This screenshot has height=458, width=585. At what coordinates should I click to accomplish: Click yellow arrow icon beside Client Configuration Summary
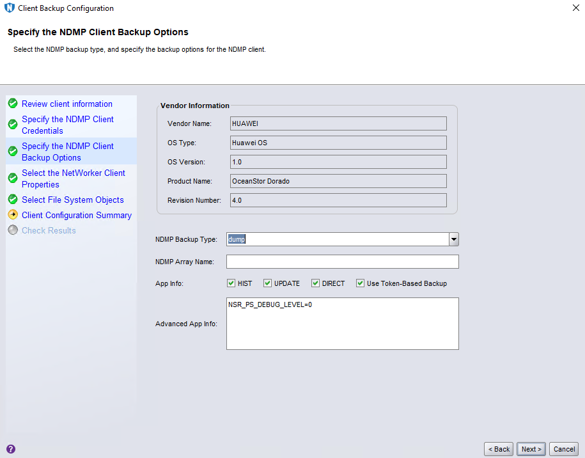click(13, 215)
